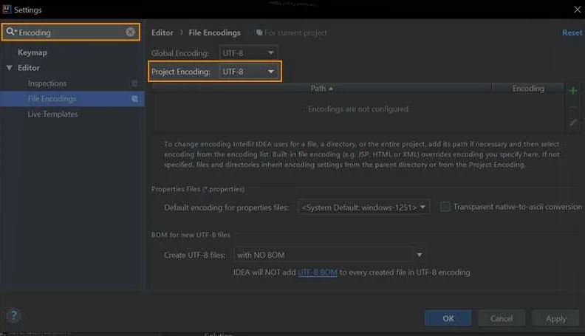Click the 'Properties Files (*.properties)' section label
585x336 pixels.
tap(198, 189)
